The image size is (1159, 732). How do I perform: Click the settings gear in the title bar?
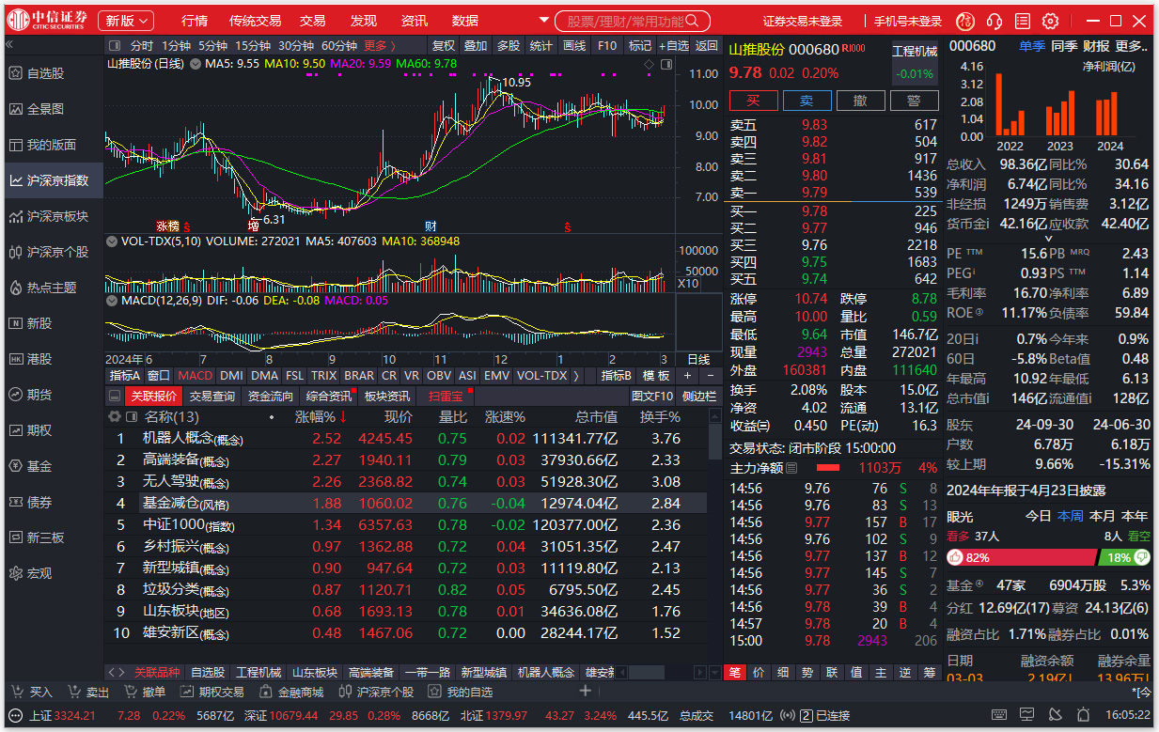1050,21
